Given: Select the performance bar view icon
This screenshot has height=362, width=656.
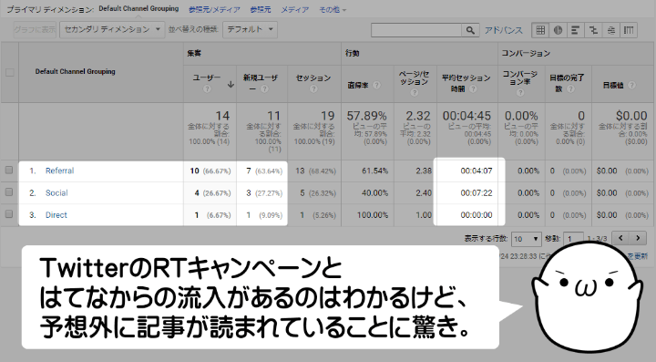Looking at the screenshot, I should point(575,30).
